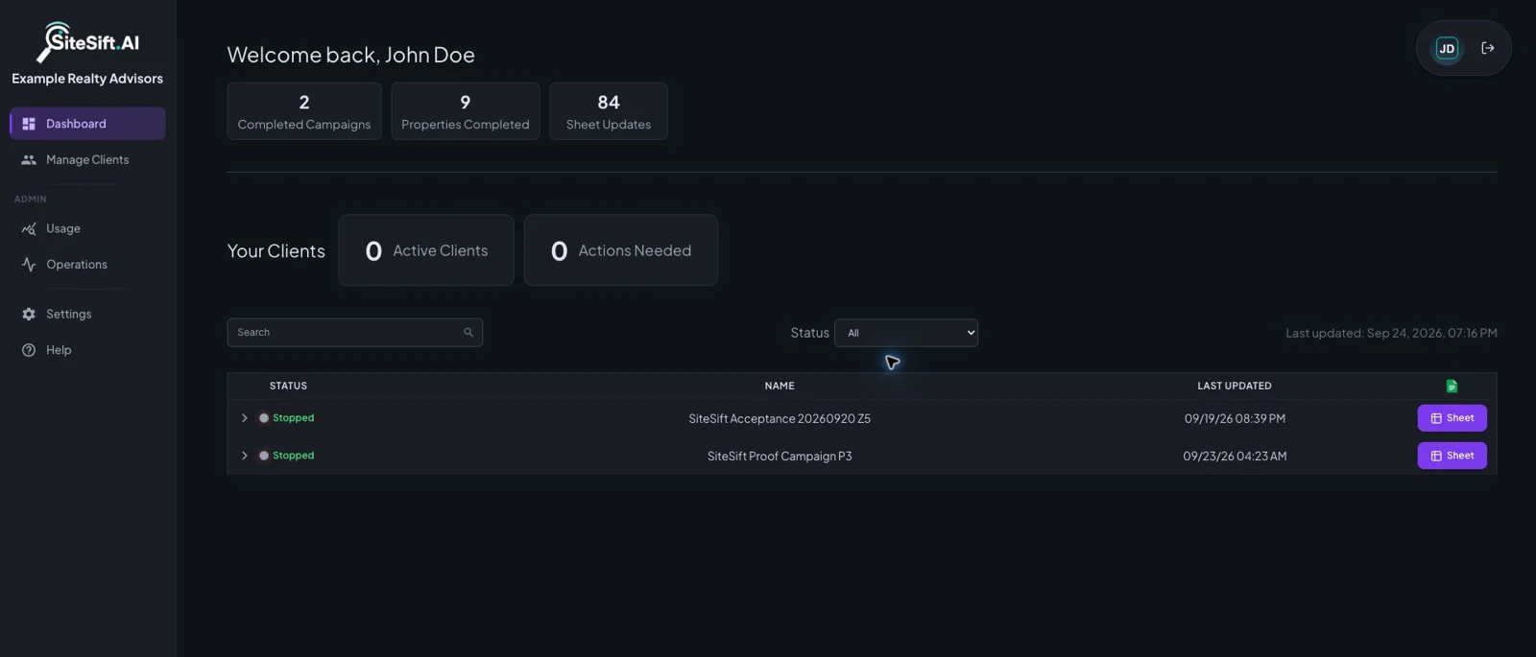1536x657 pixels.
Task: Click the logout arrow icon
Action: 1488,48
